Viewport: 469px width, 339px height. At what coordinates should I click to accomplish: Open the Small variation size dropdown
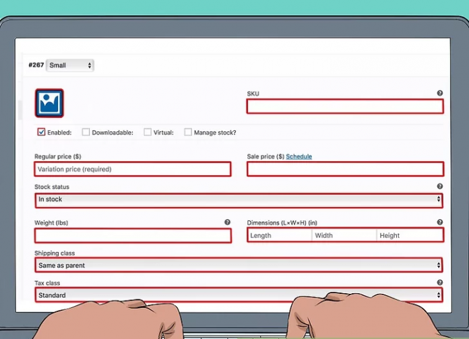tap(70, 65)
